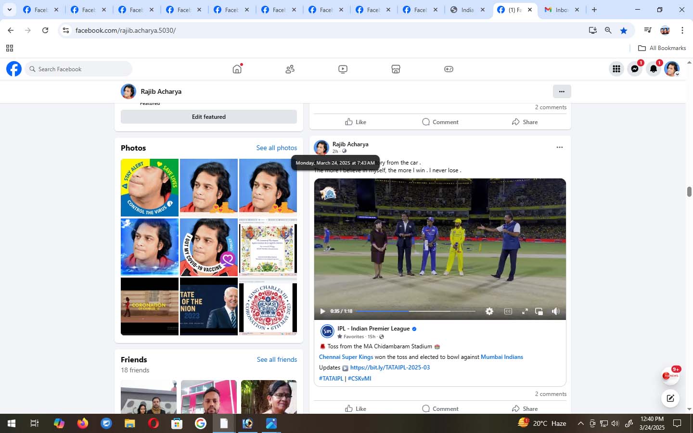Click the browser address bar URL
The image size is (693, 433).
(126, 30)
